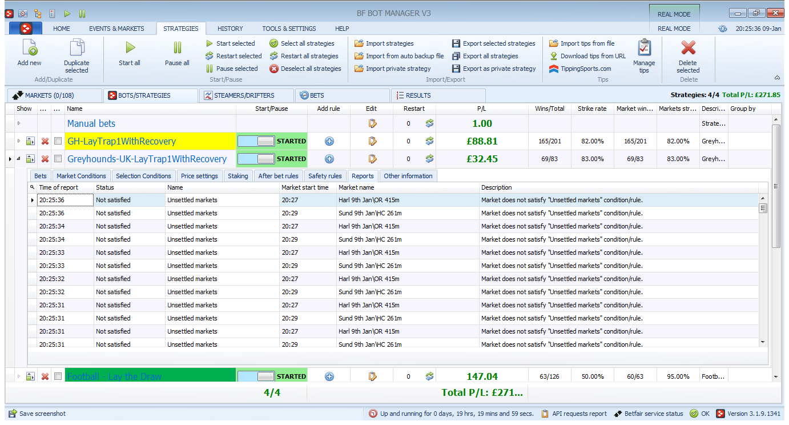Tick the checkbox for GH-LayTrap1WithRecovery

tap(58, 141)
